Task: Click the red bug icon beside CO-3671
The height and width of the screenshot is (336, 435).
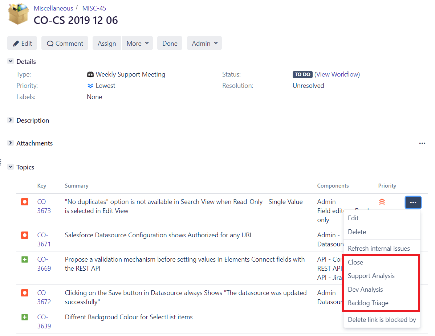Action: (24, 235)
